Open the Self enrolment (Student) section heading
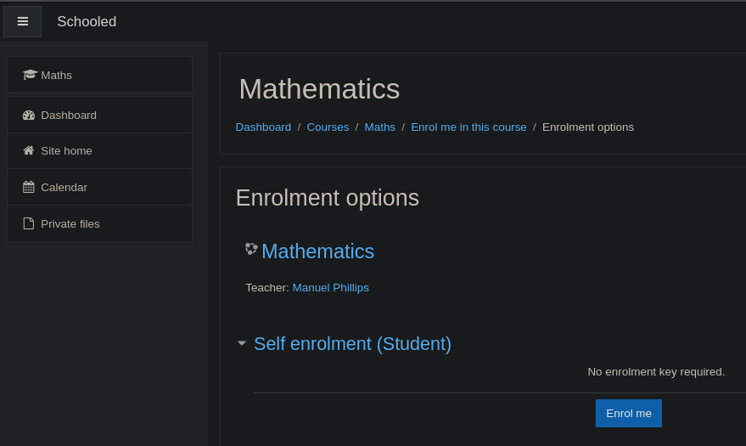Image resolution: width=746 pixels, height=446 pixels. pos(352,344)
